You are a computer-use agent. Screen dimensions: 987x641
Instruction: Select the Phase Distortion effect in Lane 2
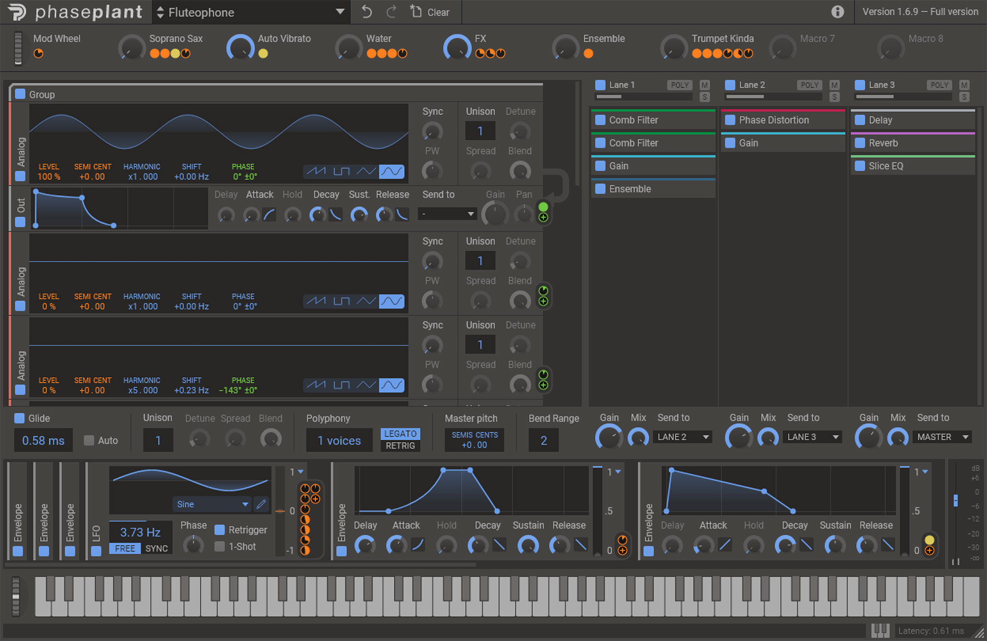tap(773, 120)
